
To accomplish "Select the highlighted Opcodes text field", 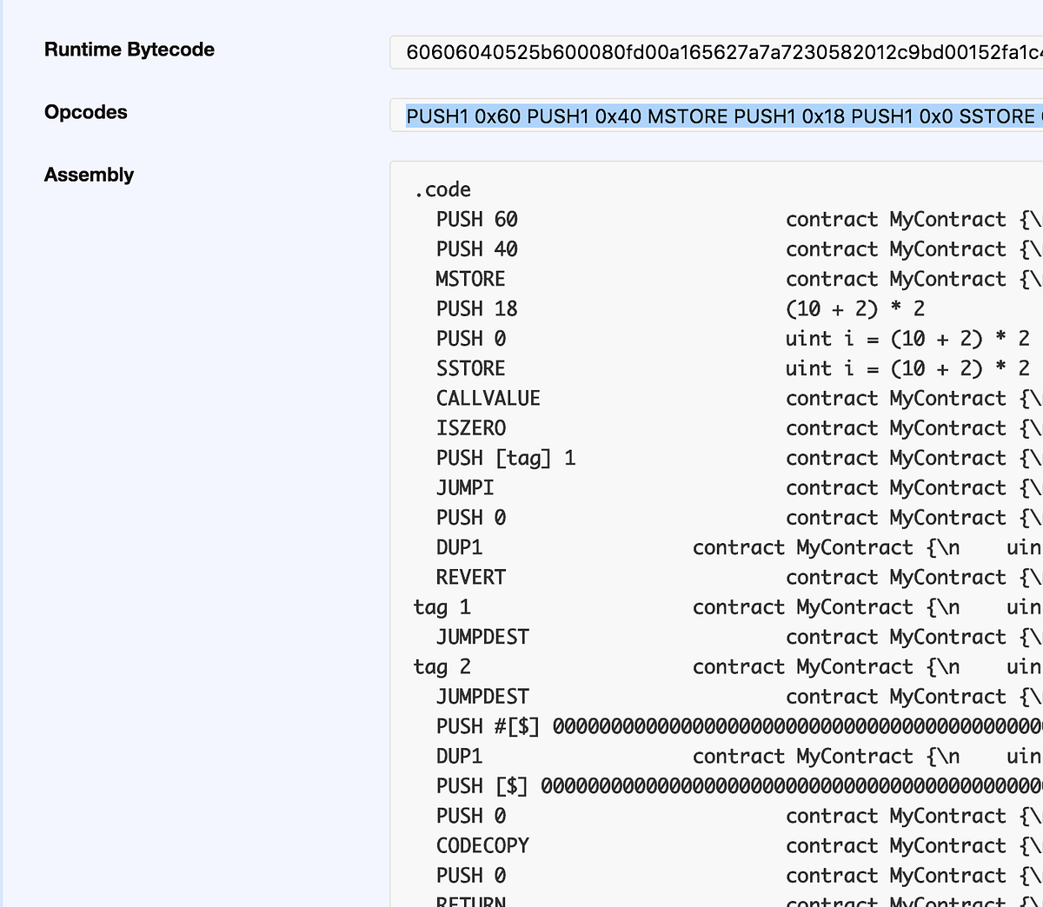I will tap(713, 115).
